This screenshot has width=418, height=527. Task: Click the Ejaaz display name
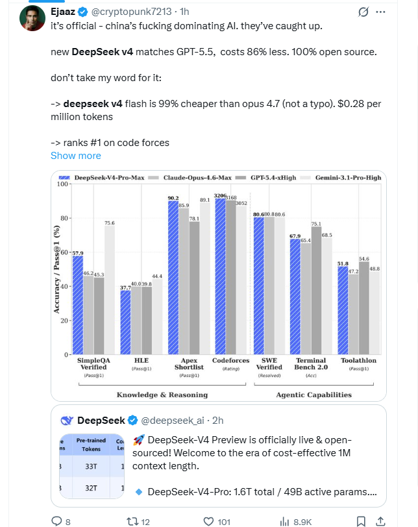[64, 12]
